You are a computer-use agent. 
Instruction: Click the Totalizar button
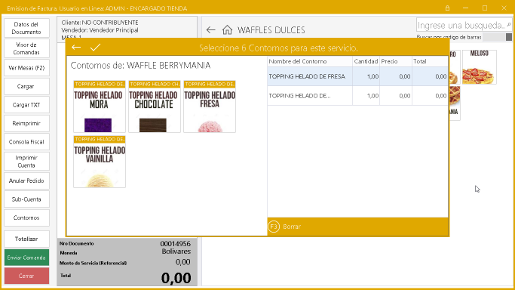[x=26, y=239]
